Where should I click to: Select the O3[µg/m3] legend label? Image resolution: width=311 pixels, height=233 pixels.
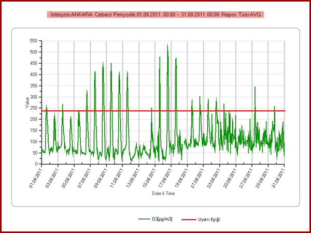pyautogui.click(x=164, y=220)
